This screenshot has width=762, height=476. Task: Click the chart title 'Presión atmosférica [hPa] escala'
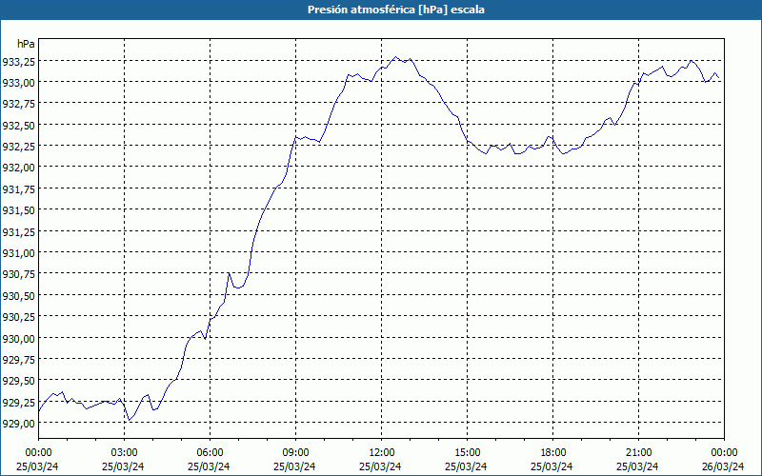pos(396,10)
